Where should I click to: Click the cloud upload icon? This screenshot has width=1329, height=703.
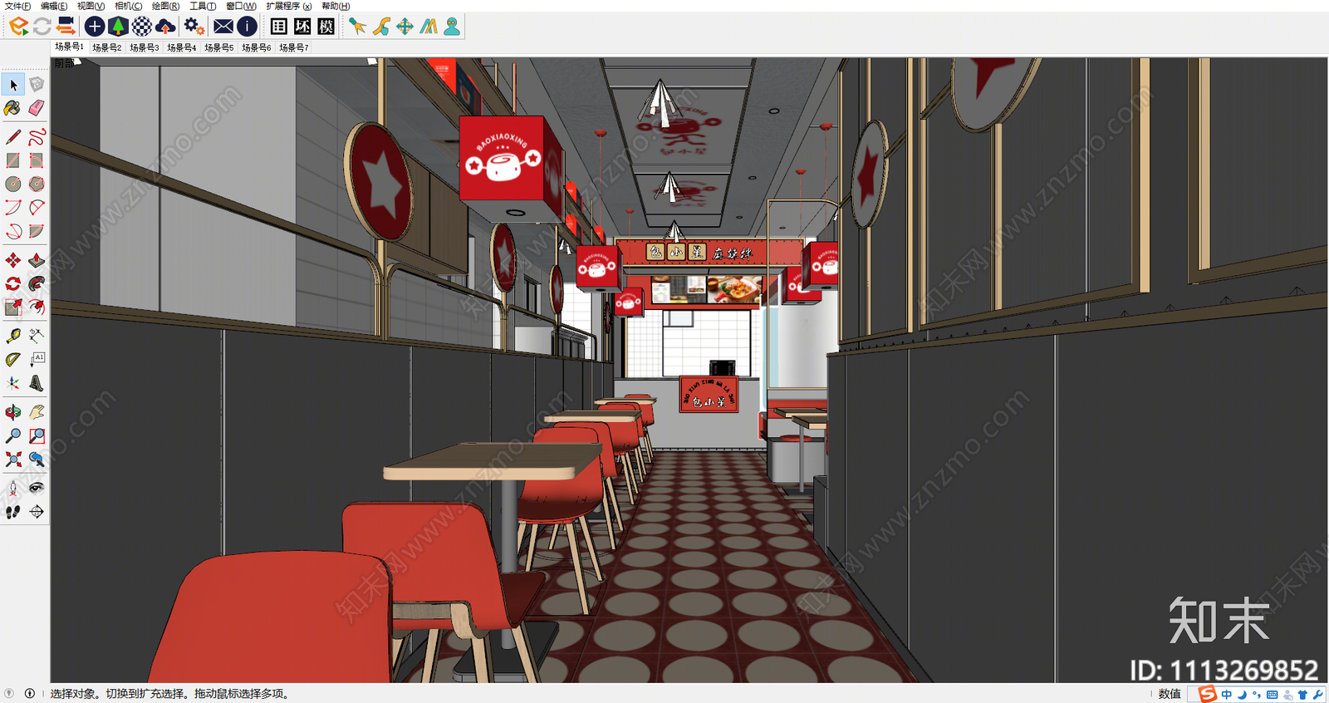coord(166,27)
